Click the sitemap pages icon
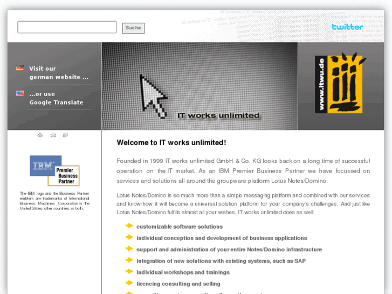The width and height of the screenshot is (392, 294). click(65, 135)
